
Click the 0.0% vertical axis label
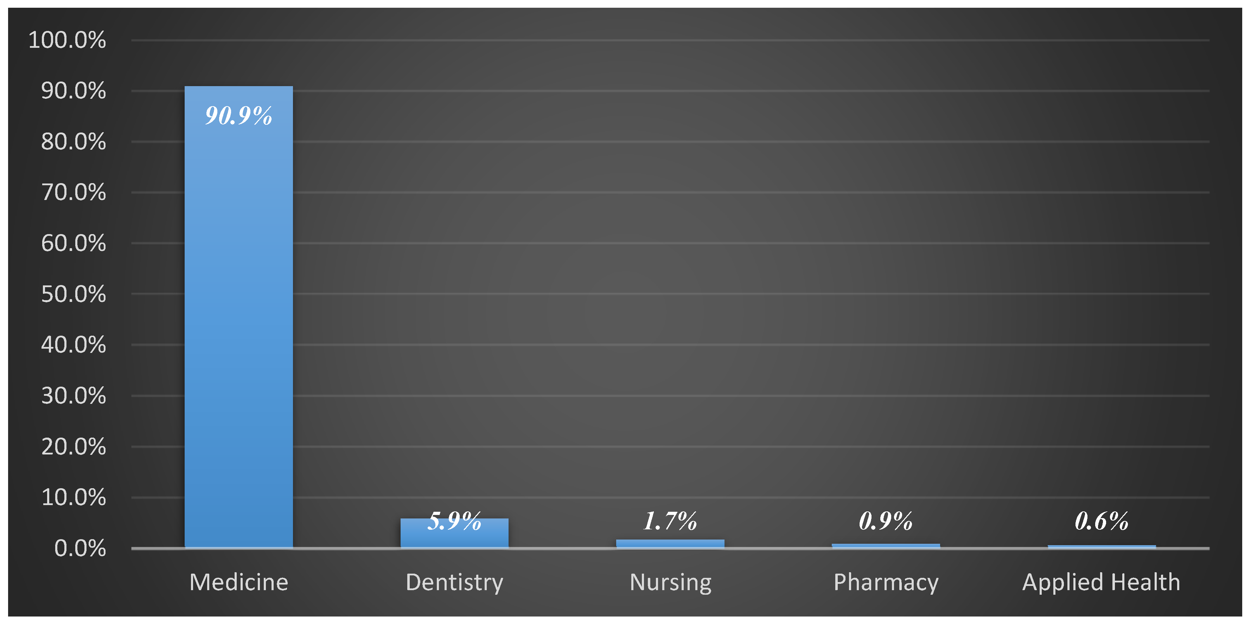pyautogui.click(x=79, y=548)
